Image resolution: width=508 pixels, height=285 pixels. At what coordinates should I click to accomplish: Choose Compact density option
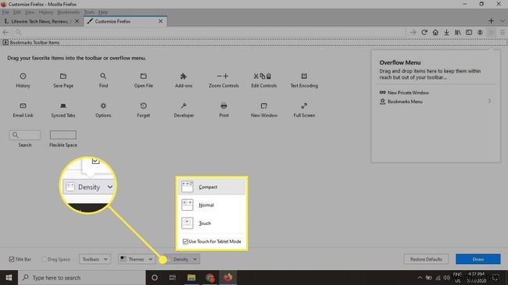coord(212,187)
